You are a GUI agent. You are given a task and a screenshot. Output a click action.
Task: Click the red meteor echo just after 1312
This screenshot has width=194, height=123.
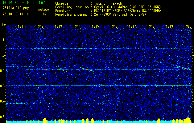[45, 69]
